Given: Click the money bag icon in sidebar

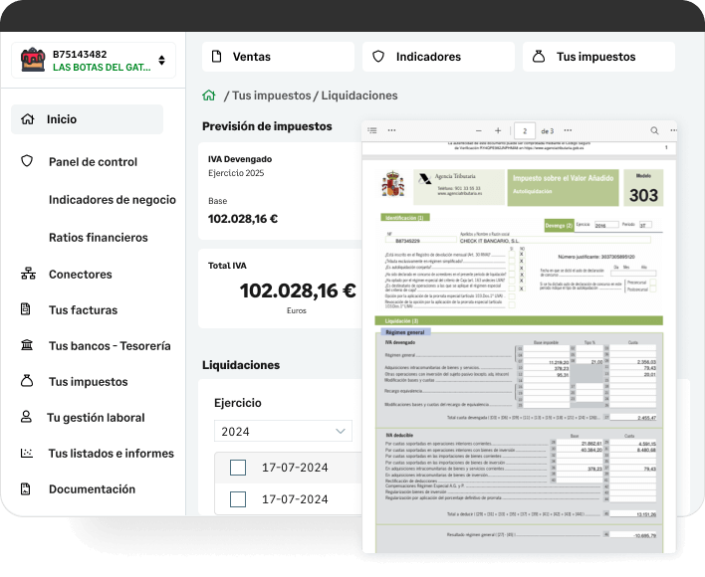Looking at the screenshot, I should click(x=27, y=381).
